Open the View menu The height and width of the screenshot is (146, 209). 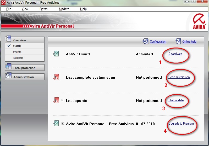(x=25, y=9)
